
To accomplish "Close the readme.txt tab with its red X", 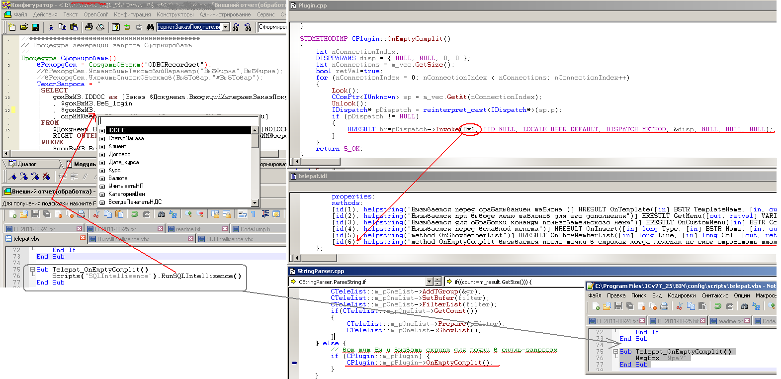I will click(x=225, y=229).
